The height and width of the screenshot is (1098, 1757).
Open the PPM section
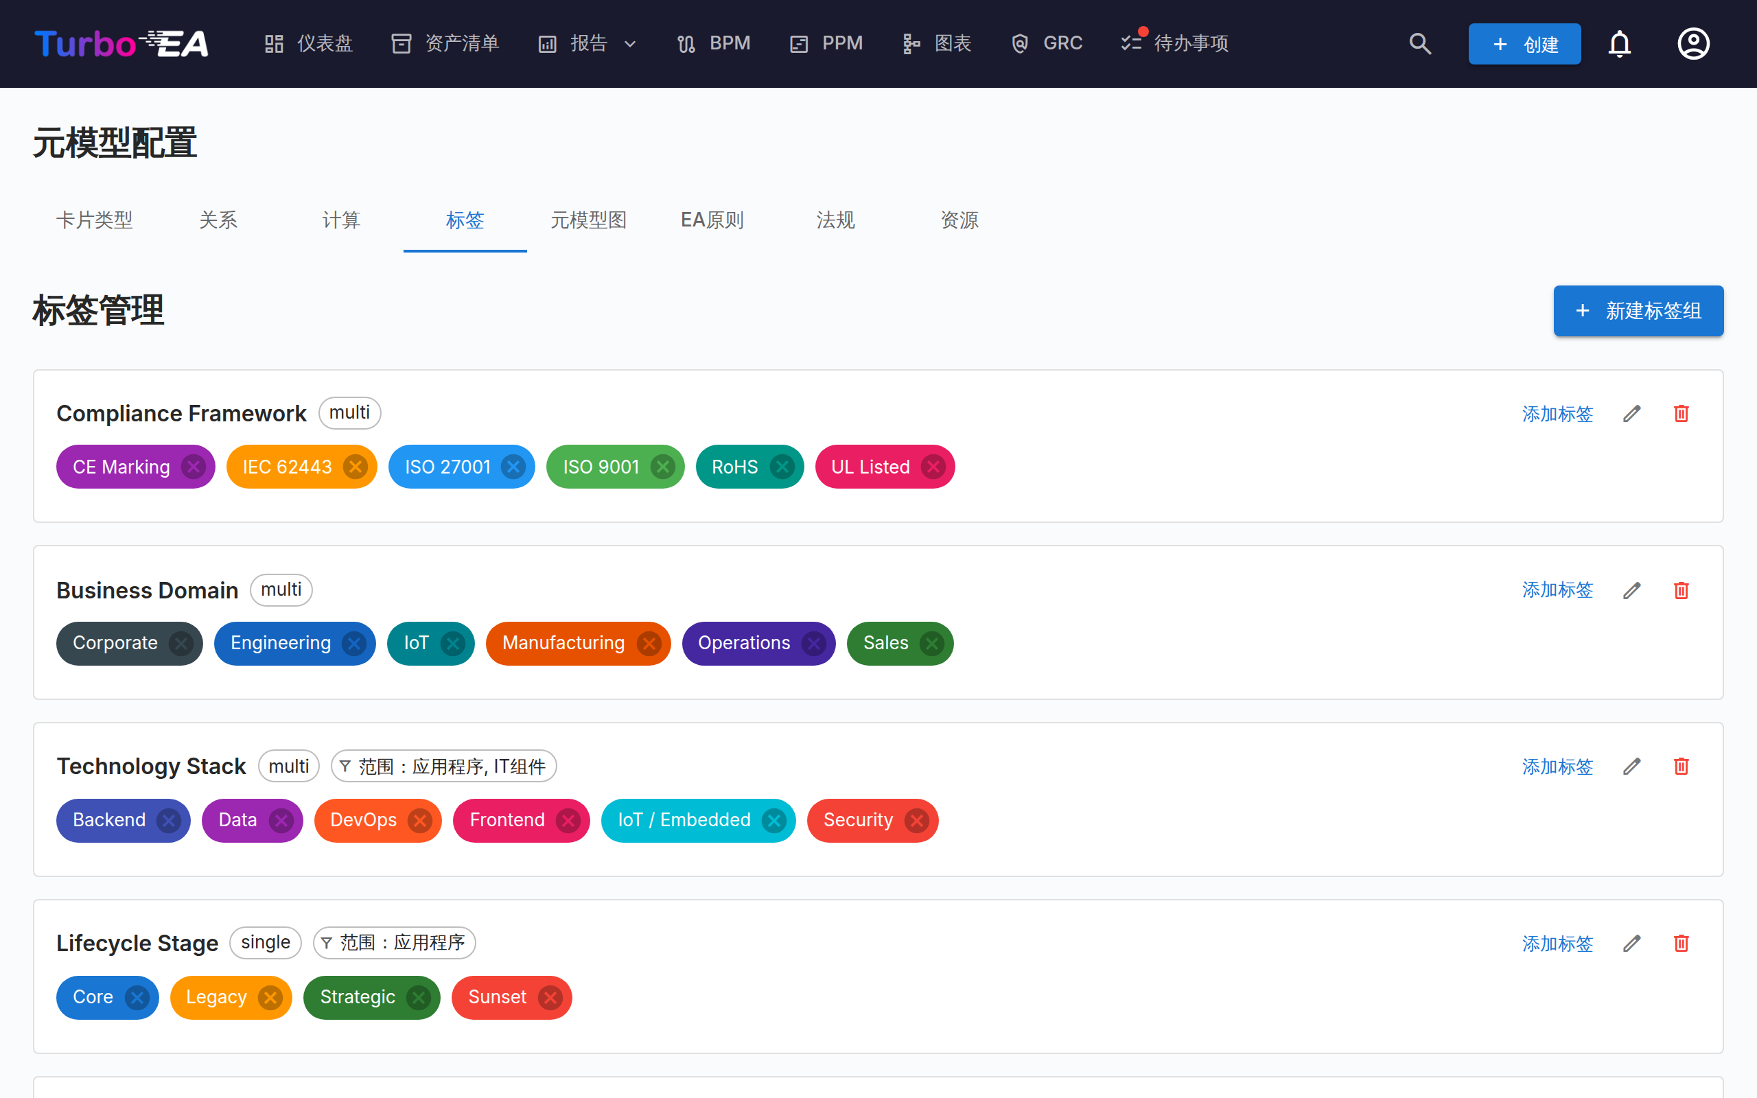pos(826,43)
